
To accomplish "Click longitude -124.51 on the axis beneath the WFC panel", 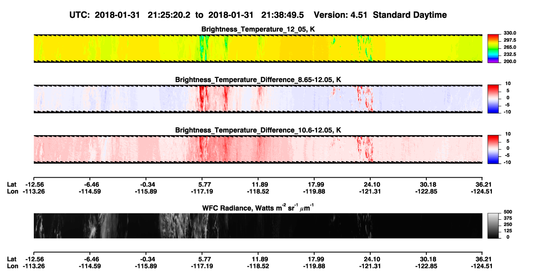I will [x=482, y=266].
